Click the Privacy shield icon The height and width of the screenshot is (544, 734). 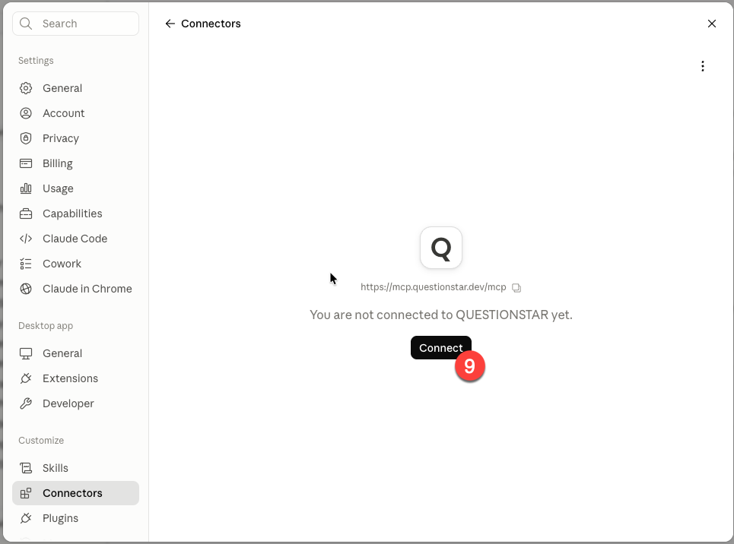point(26,138)
